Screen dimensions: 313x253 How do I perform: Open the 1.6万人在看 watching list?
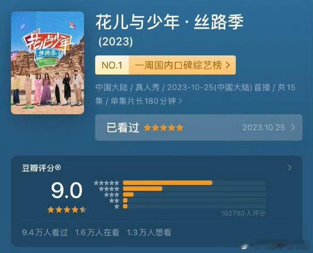point(97,232)
